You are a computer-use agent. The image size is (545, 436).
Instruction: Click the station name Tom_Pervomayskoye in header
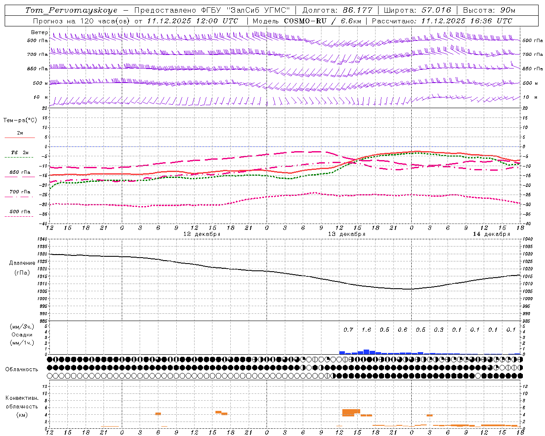pos(71,10)
